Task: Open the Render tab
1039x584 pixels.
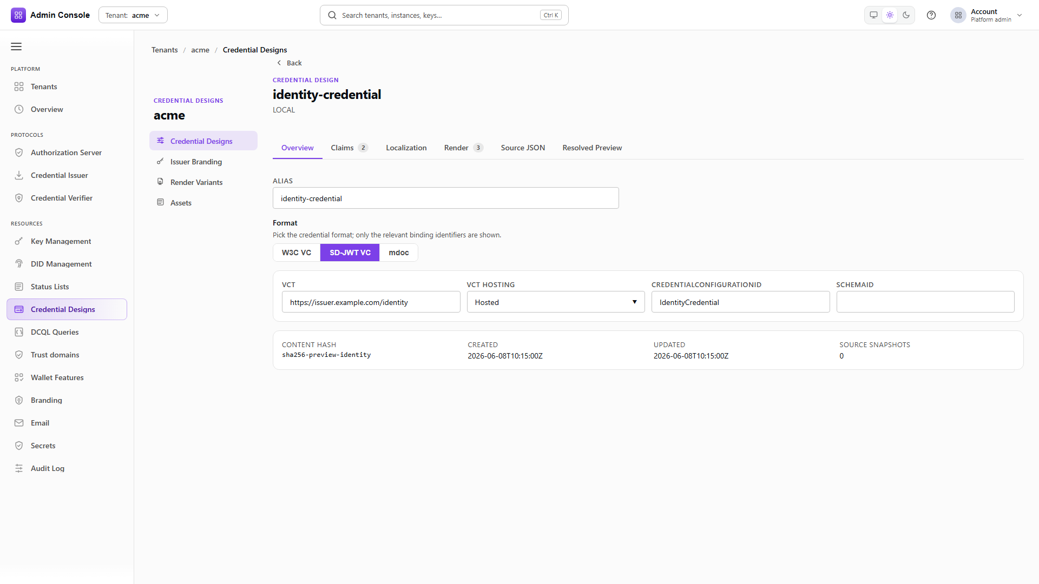Action: (464, 148)
